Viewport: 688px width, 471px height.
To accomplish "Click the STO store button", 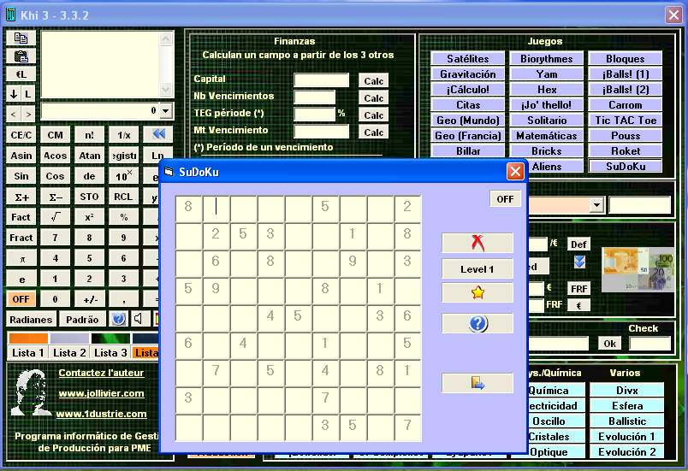I will (x=90, y=197).
